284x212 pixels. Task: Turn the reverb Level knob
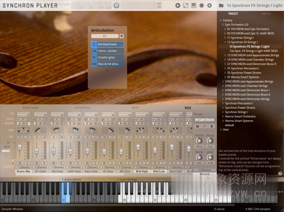[x=210, y=157]
